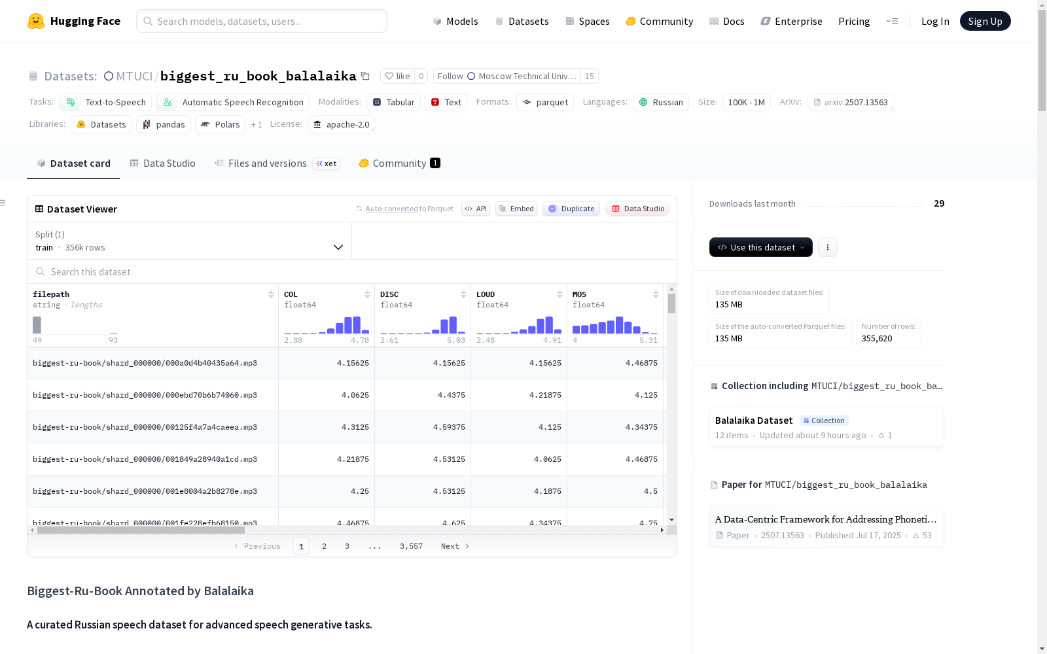
Task: Click the Sign Up button
Action: (985, 21)
